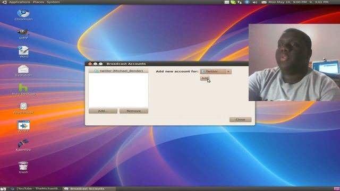Minimize the Broadcast Accounts window
340x191 pixels.
point(96,64)
